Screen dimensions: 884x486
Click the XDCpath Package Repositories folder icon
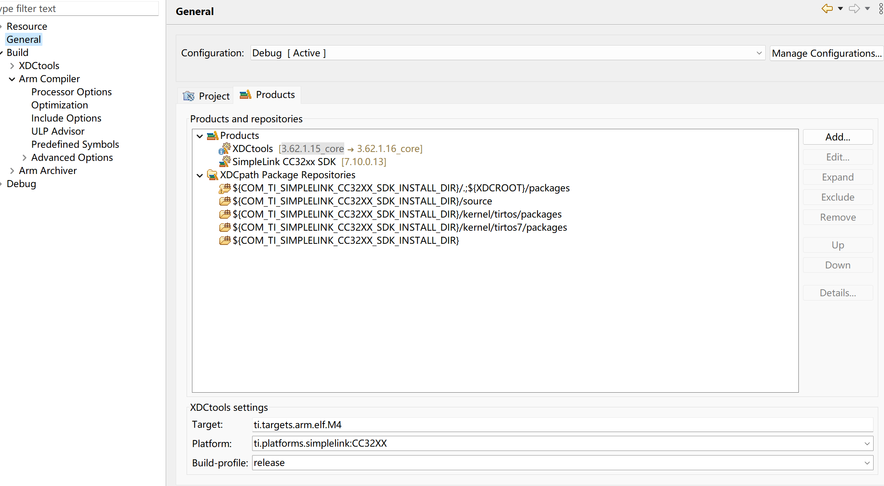[212, 175]
